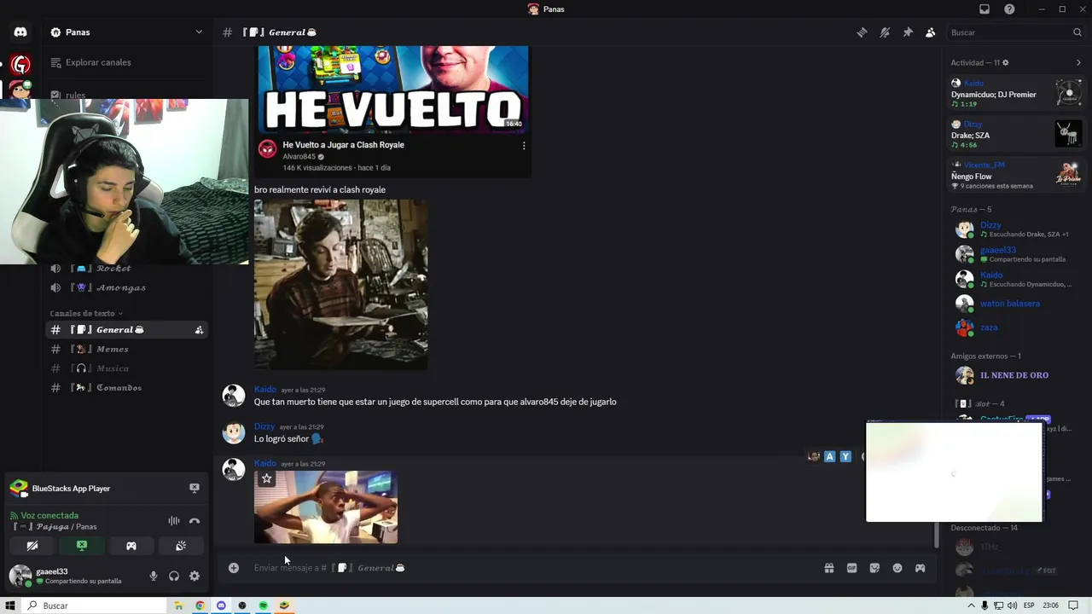The image size is (1092, 614).
Task: Collapse the Canales de texto category
Action: (85, 313)
